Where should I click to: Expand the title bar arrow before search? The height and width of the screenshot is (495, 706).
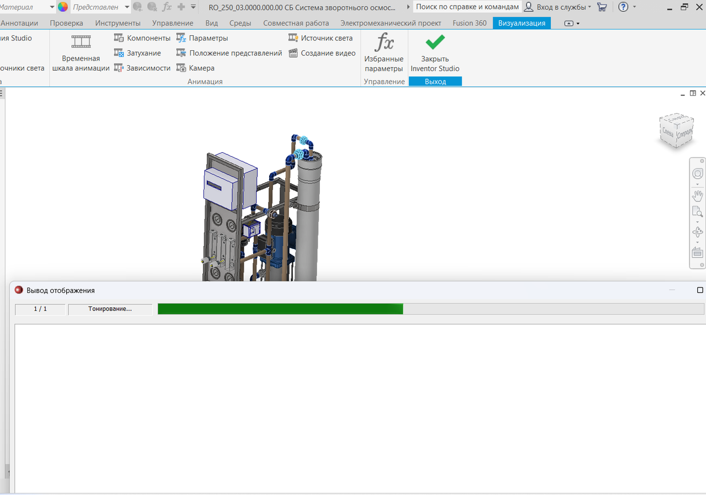[x=408, y=7]
